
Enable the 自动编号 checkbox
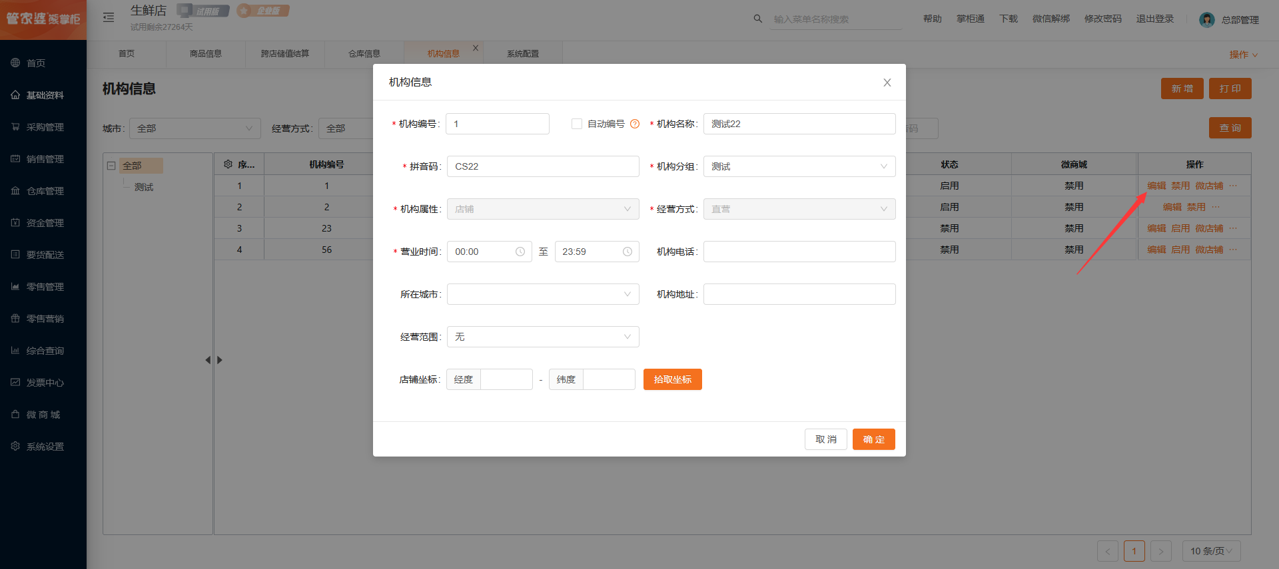[577, 124]
